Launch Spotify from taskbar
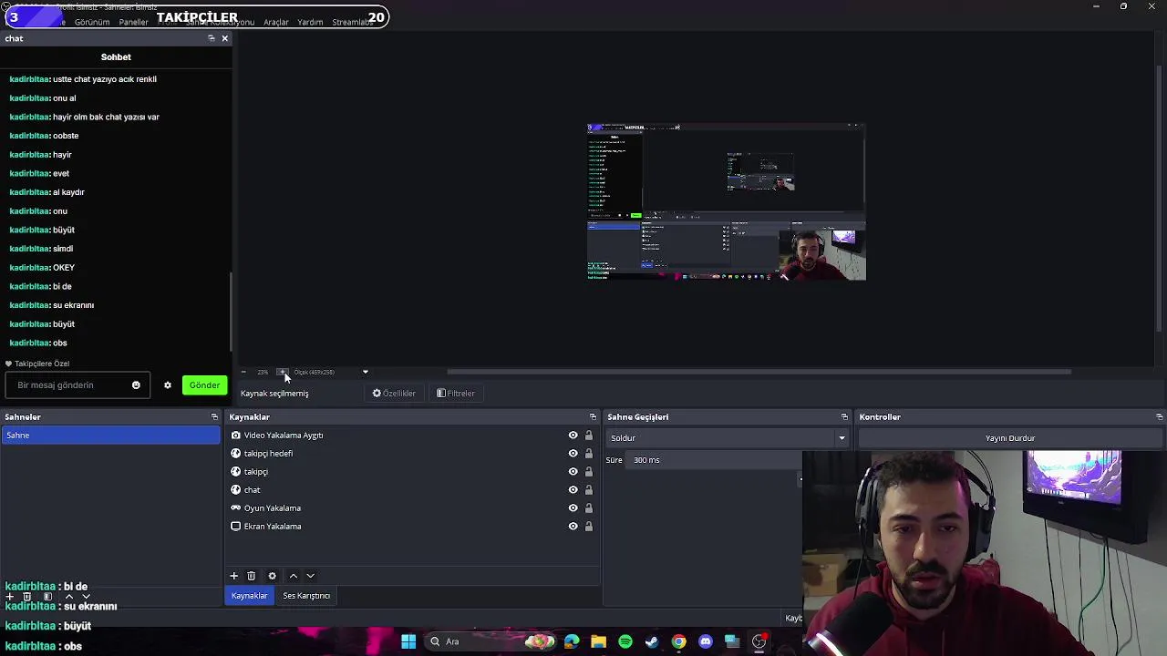Viewport: 1167px width, 656px height. pyautogui.click(x=625, y=641)
